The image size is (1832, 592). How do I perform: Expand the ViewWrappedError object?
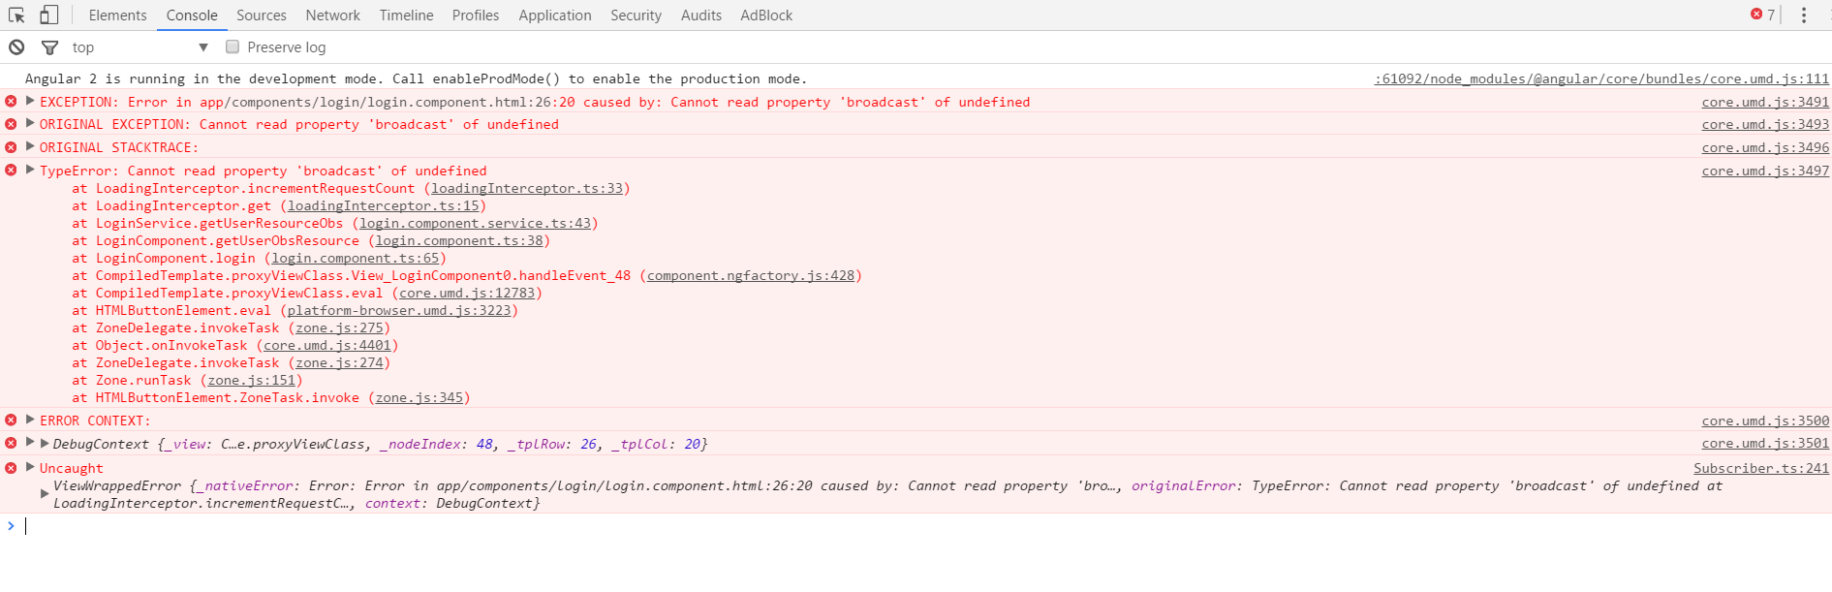pyautogui.click(x=44, y=494)
